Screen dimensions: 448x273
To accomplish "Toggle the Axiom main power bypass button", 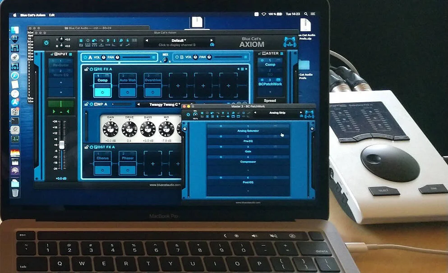I will coord(46,43).
